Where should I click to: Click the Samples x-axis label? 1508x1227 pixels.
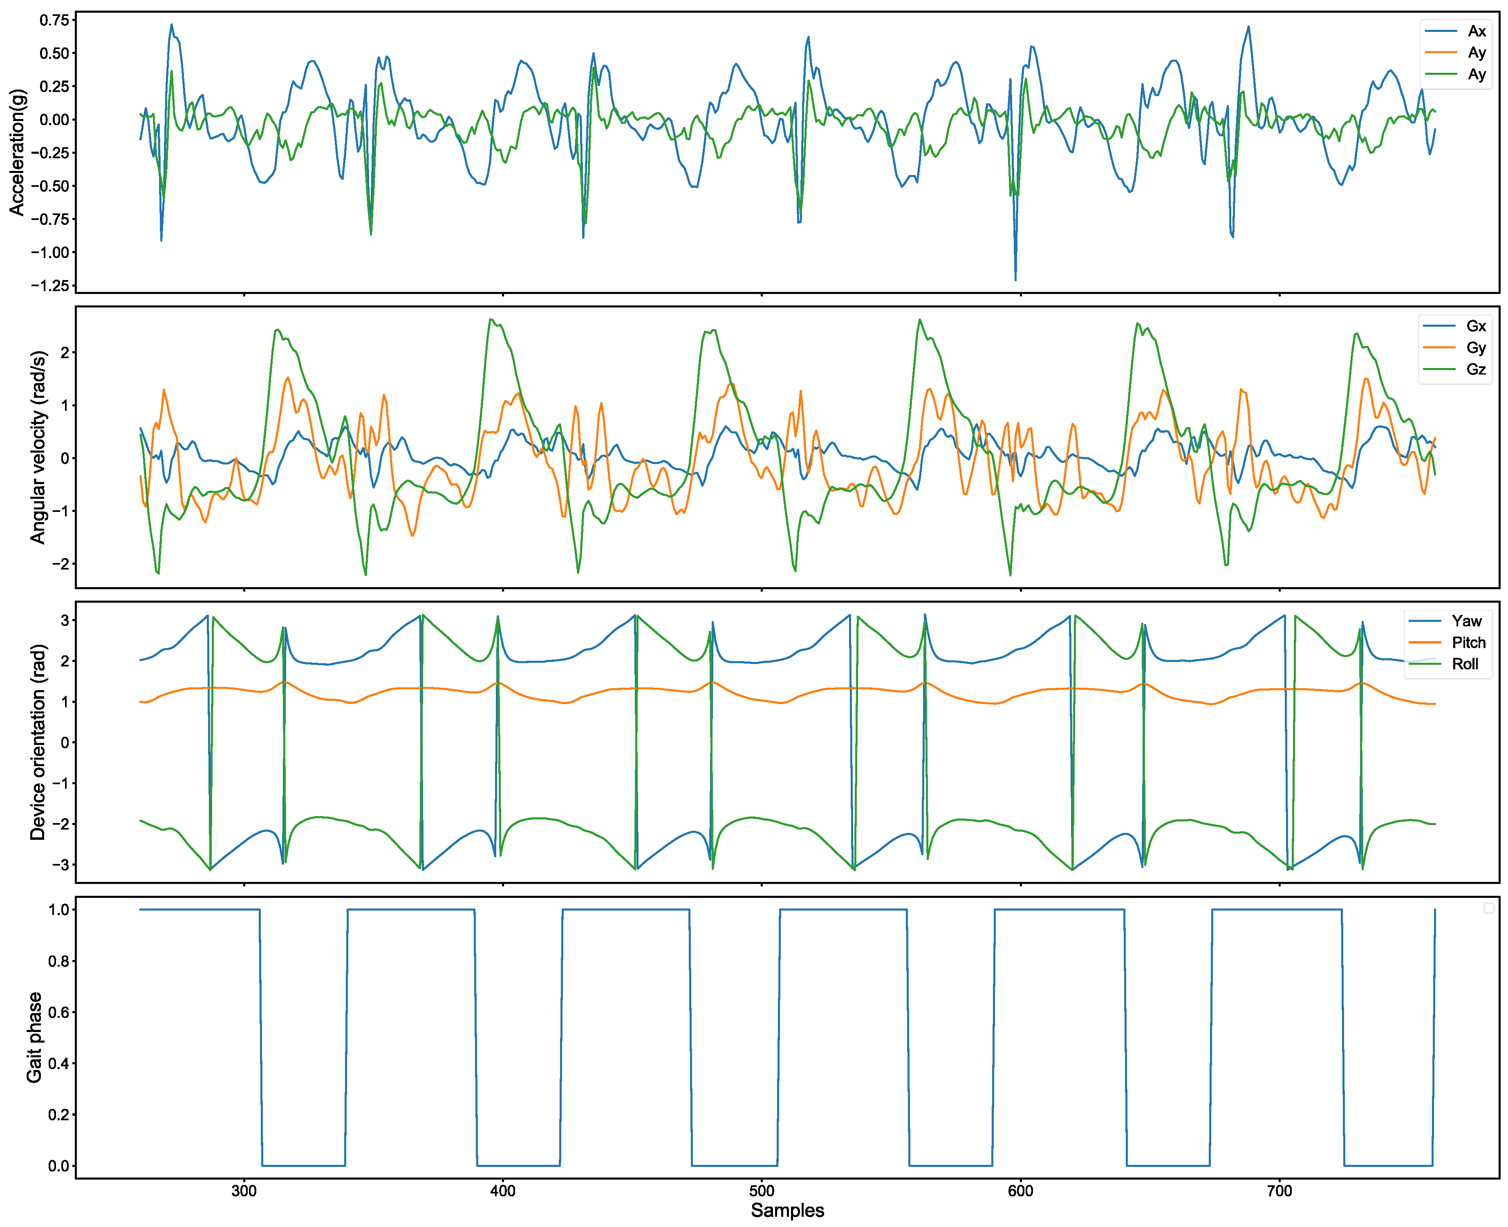point(787,1211)
